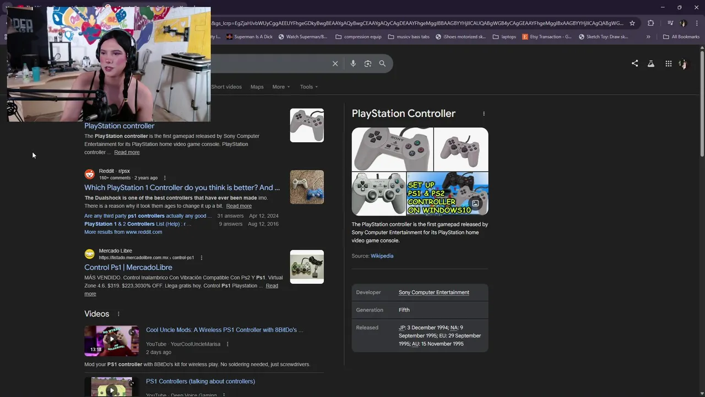
Task: Open Sketch Toy bookmark
Action: coord(603,37)
